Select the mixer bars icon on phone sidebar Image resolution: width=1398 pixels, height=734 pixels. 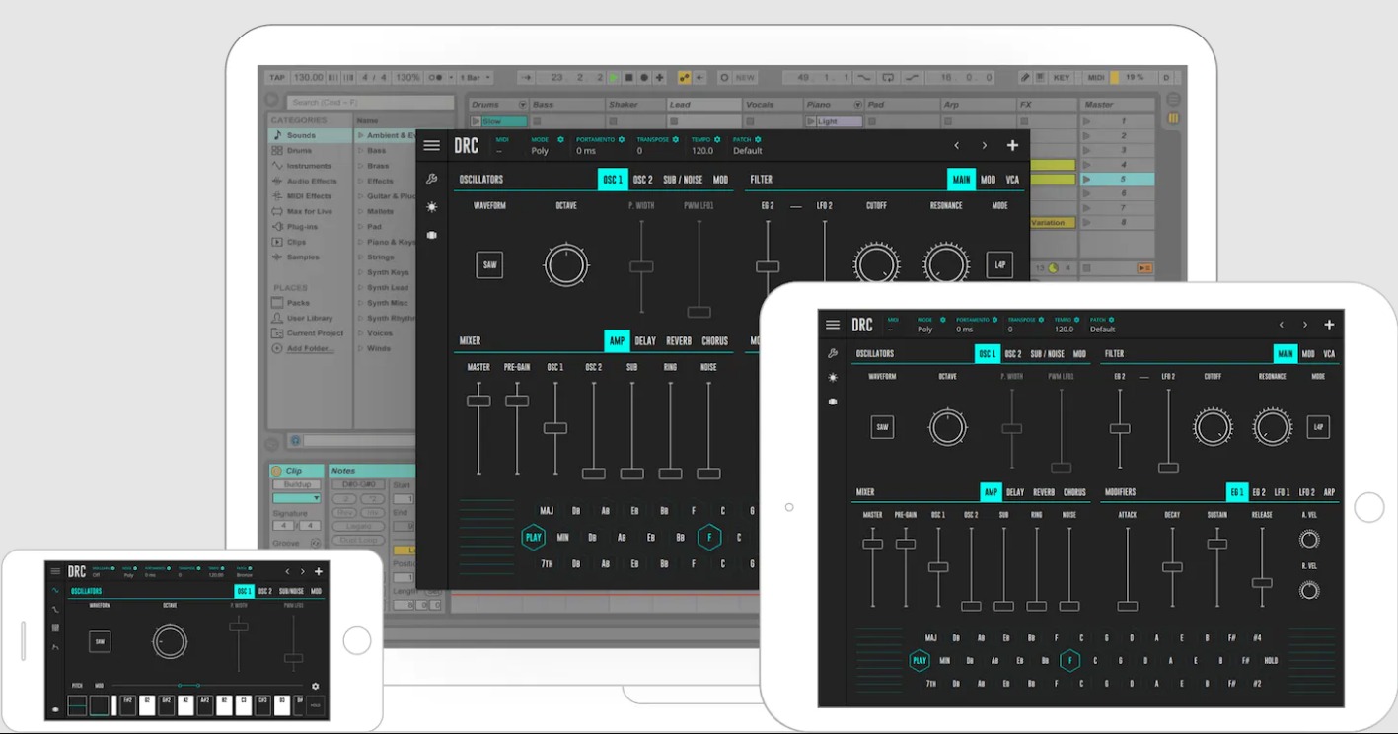(55, 628)
